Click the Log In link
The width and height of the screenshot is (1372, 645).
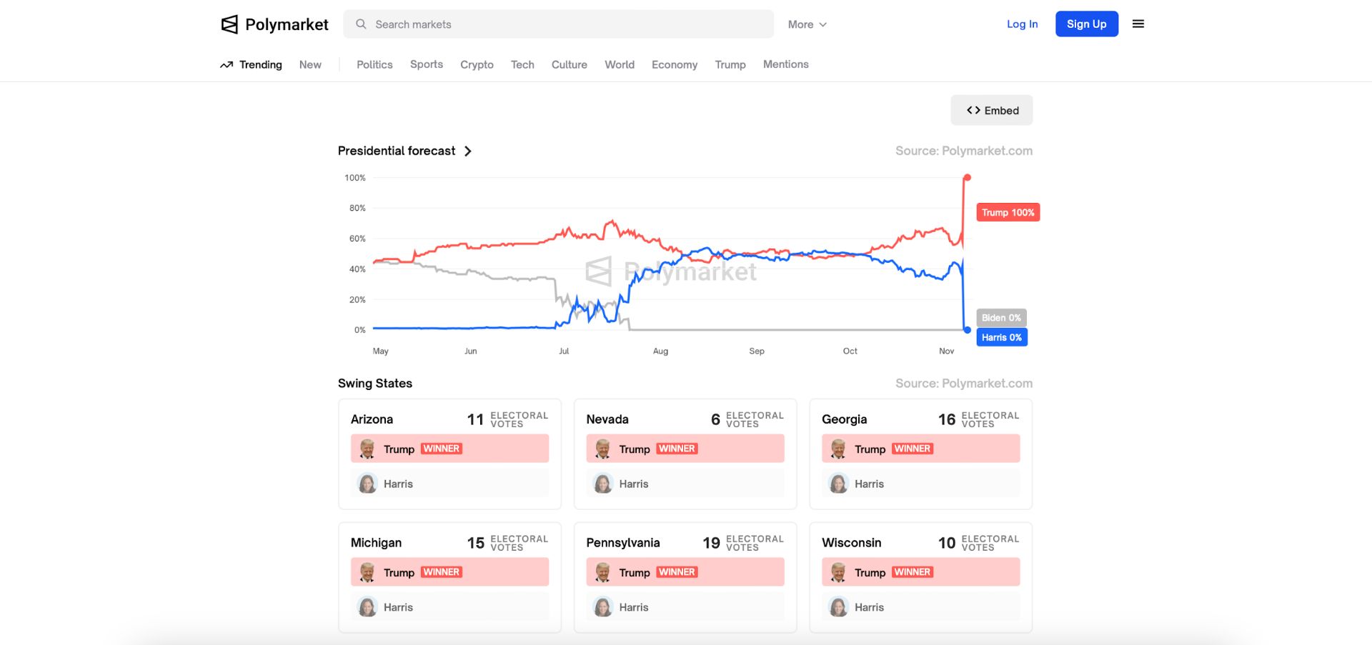(1022, 24)
